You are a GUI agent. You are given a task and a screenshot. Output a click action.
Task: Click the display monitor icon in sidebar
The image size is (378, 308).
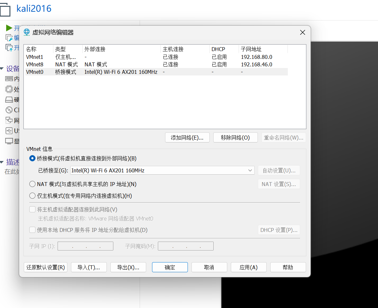point(9,141)
